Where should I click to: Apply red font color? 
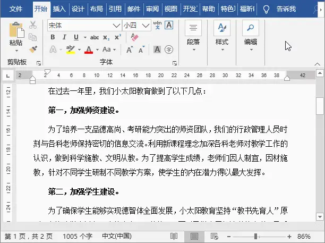(x=89, y=49)
